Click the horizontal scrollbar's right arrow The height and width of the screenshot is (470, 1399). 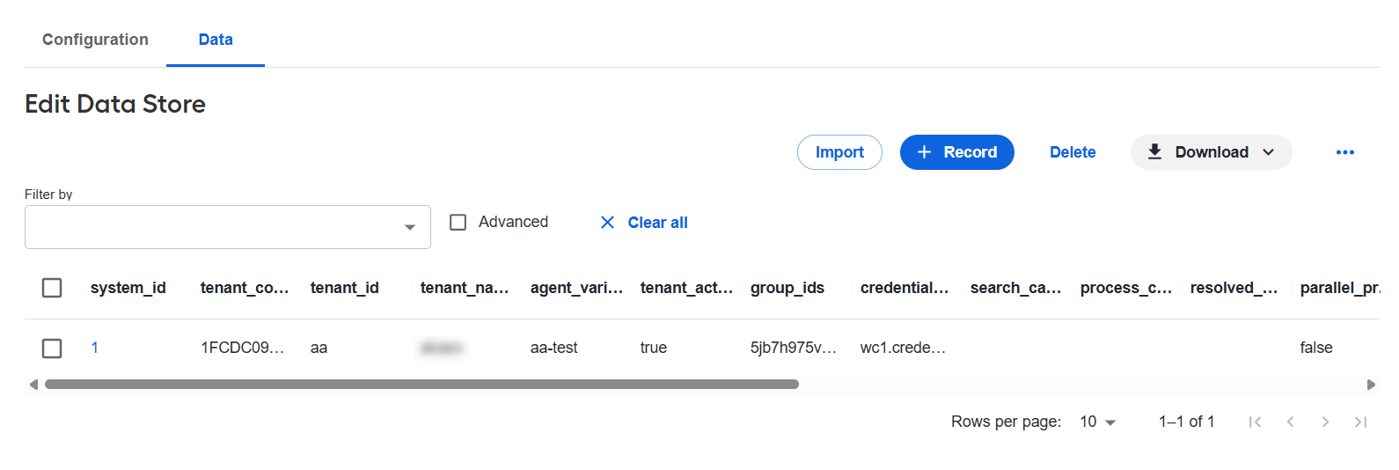(x=1371, y=385)
